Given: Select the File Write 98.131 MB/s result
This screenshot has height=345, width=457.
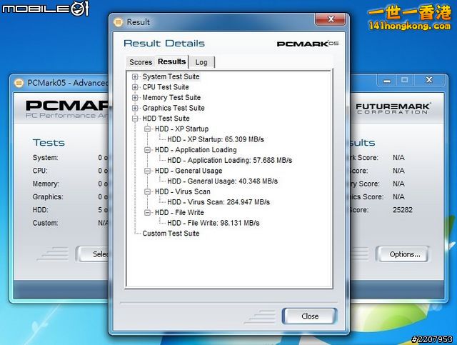Looking at the screenshot, I should (x=214, y=223).
